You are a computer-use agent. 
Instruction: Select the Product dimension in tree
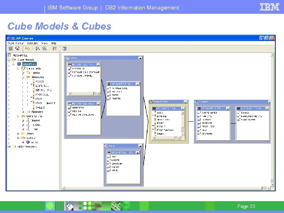coord(37,125)
